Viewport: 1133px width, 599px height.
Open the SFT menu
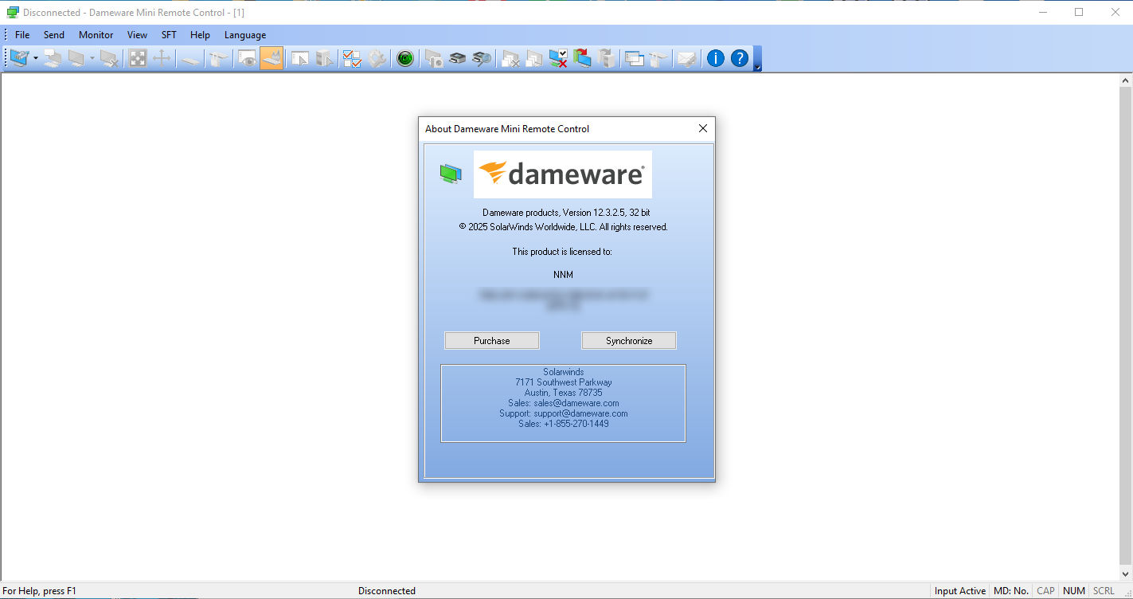169,35
